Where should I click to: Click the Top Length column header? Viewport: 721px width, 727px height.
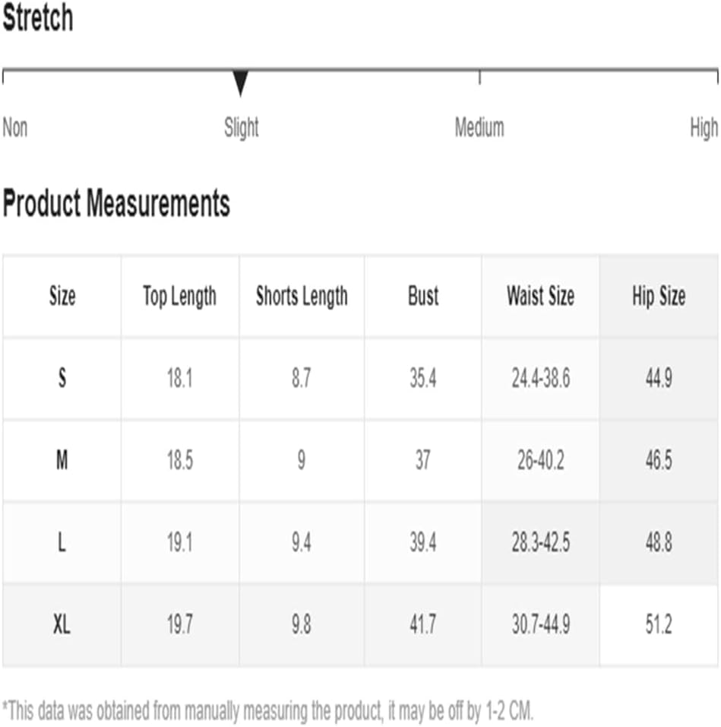pyautogui.click(x=179, y=297)
